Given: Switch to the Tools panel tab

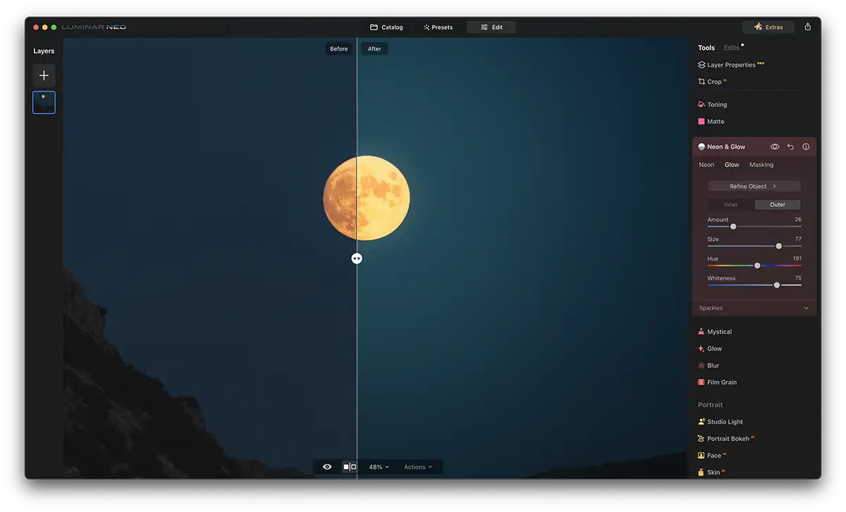Looking at the screenshot, I should (x=706, y=48).
